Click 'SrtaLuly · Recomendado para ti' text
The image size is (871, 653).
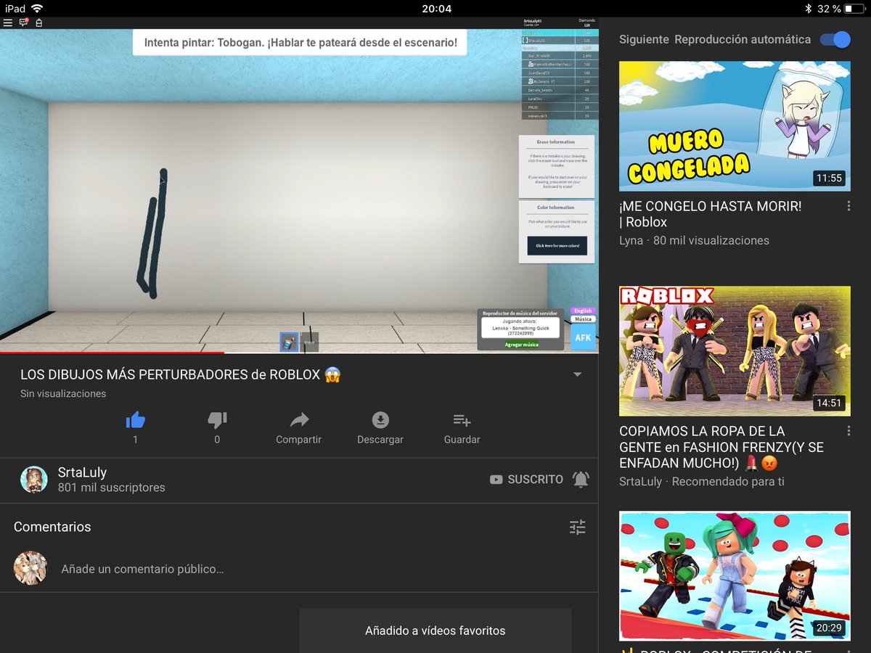[702, 481]
